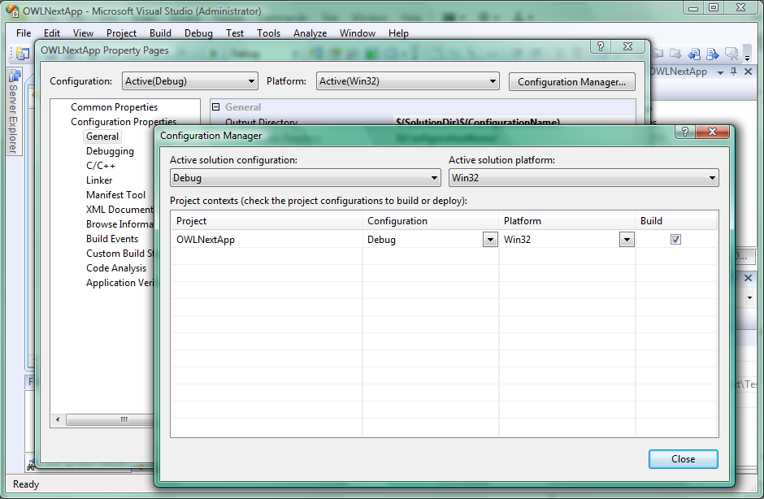Screen dimensions: 764x499
Task: Open the File menu
Action: pyautogui.click(x=24, y=33)
